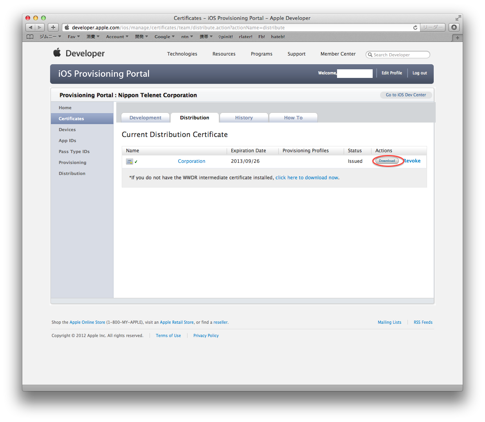The image size is (485, 422).
Task: Expand the Account bookmarks folder
Action: tap(117, 37)
